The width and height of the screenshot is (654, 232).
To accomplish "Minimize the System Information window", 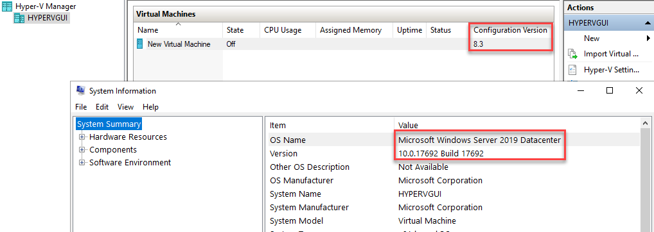I will coord(580,90).
